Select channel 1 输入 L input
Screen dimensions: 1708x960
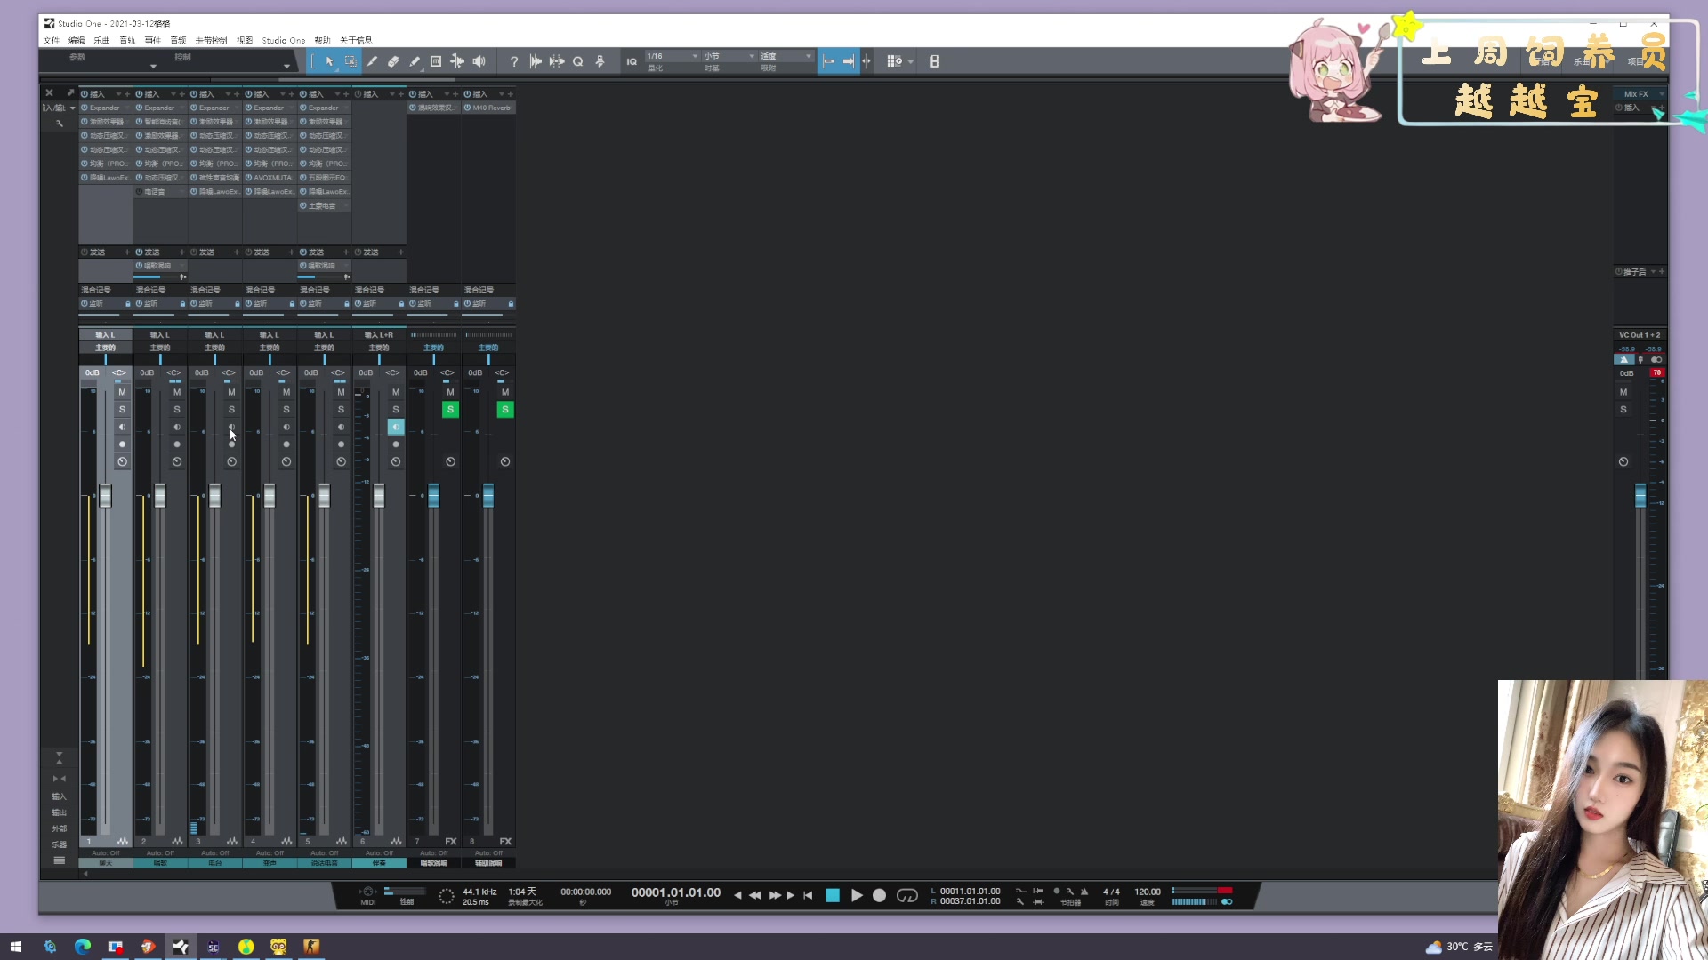(105, 335)
